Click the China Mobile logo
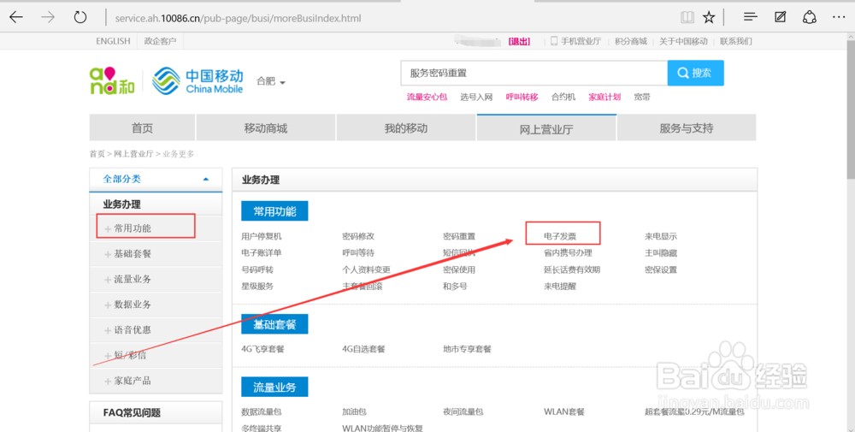This screenshot has width=855, height=432. pyautogui.click(x=198, y=80)
